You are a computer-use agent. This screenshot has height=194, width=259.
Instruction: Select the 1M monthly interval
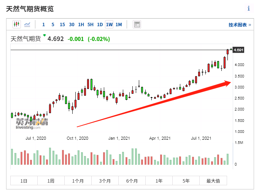coord(119,25)
